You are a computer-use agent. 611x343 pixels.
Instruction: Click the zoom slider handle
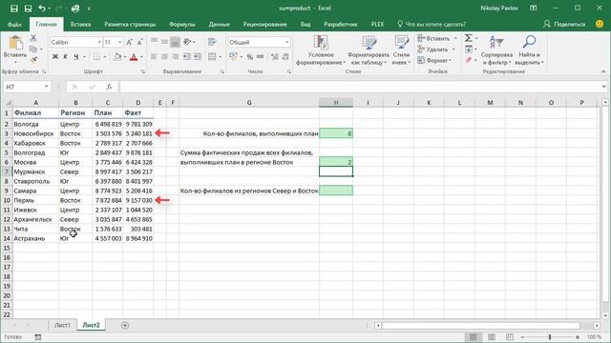pyautogui.click(x=550, y=336)
